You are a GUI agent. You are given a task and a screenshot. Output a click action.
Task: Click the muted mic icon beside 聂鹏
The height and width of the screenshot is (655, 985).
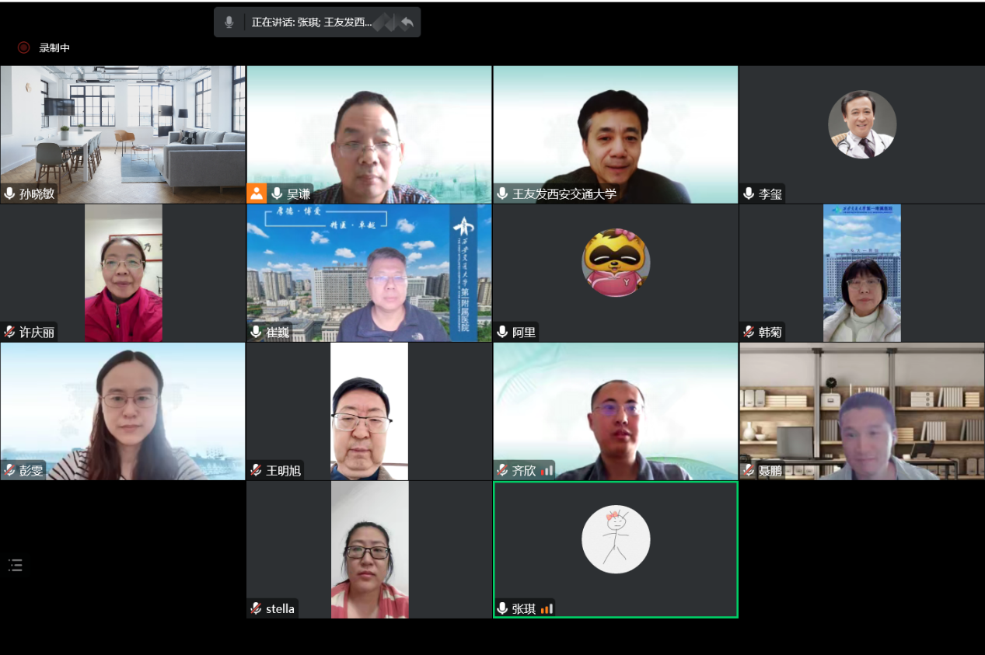pyautogui.click(x=749, y=470)
